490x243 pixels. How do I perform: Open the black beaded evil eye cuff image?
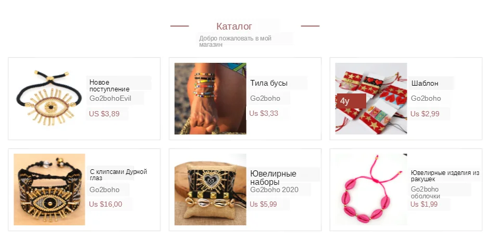pyautogui.click(x=49, y=190)
